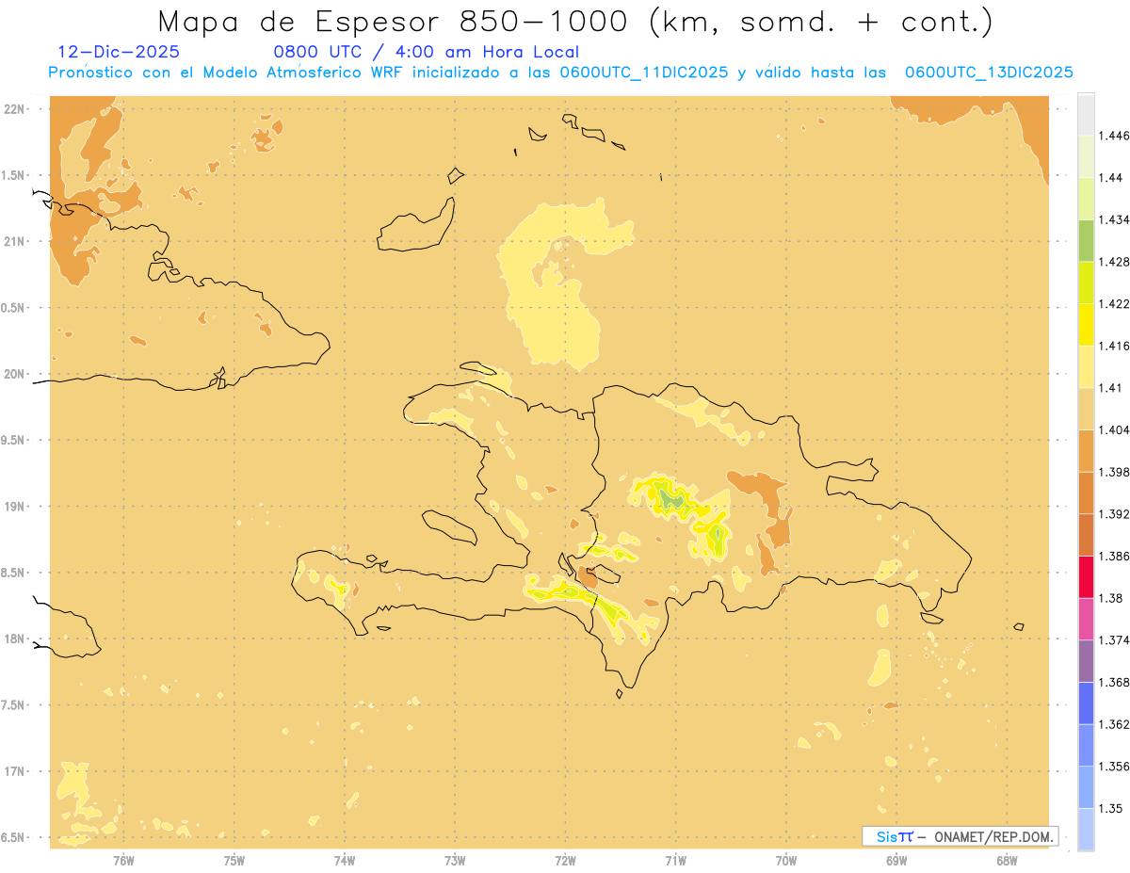
Task: Select the date label "12-Dic-2025"
Action: pos(119,52)
